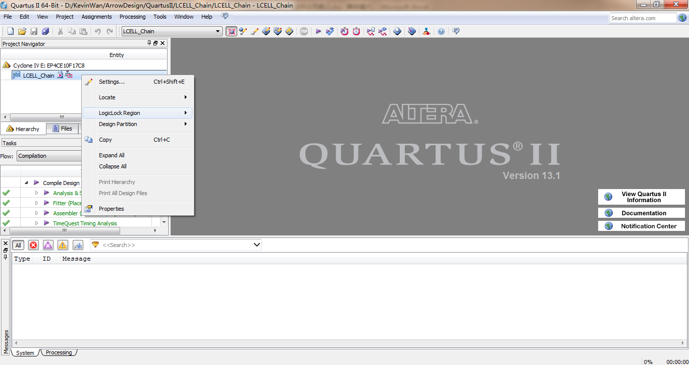Click the globe search icon beside altera.com
The height and width of the screenshot is (365, 689).
click(x=682, y=18)
